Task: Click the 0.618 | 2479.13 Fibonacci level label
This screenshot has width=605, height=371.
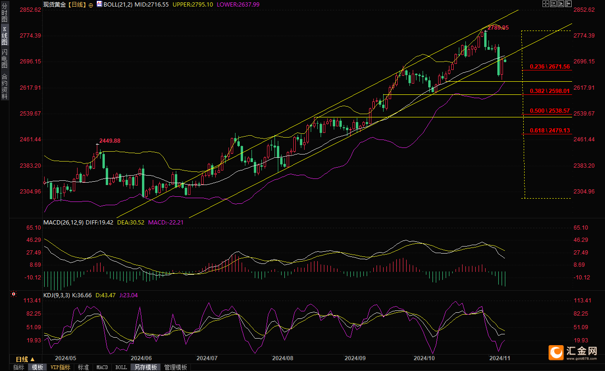Action: 550,130
